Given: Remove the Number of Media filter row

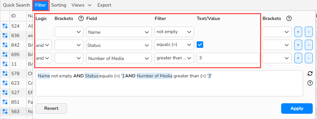Looking at the screenshot, I should point(309,58).
